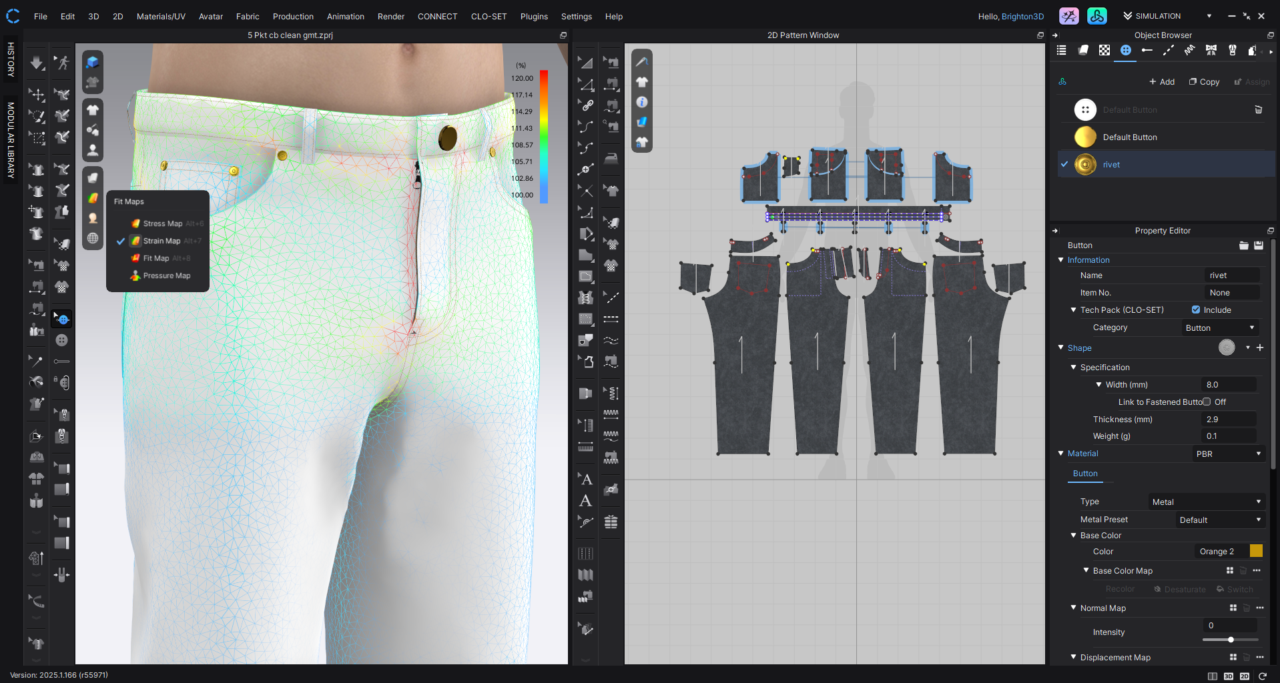Toggle the checkmark beside the rivet button
The image size is (1280, 683).
(1063, 164)
